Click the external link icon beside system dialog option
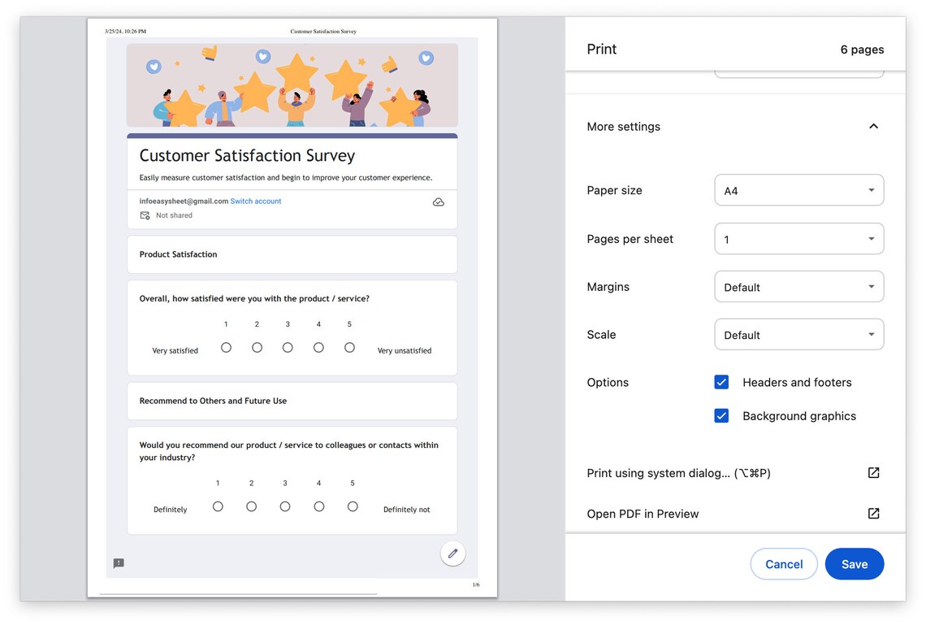Screen dimensions: 926x625 (873, 472)
